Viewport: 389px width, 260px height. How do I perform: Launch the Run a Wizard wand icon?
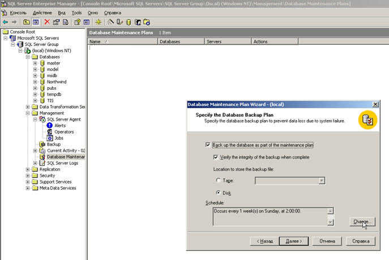tap(110, 22)
